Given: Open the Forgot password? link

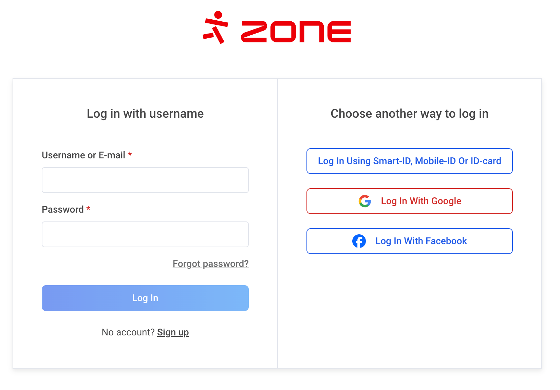Looking at the screenshot, I should point(210,264).
